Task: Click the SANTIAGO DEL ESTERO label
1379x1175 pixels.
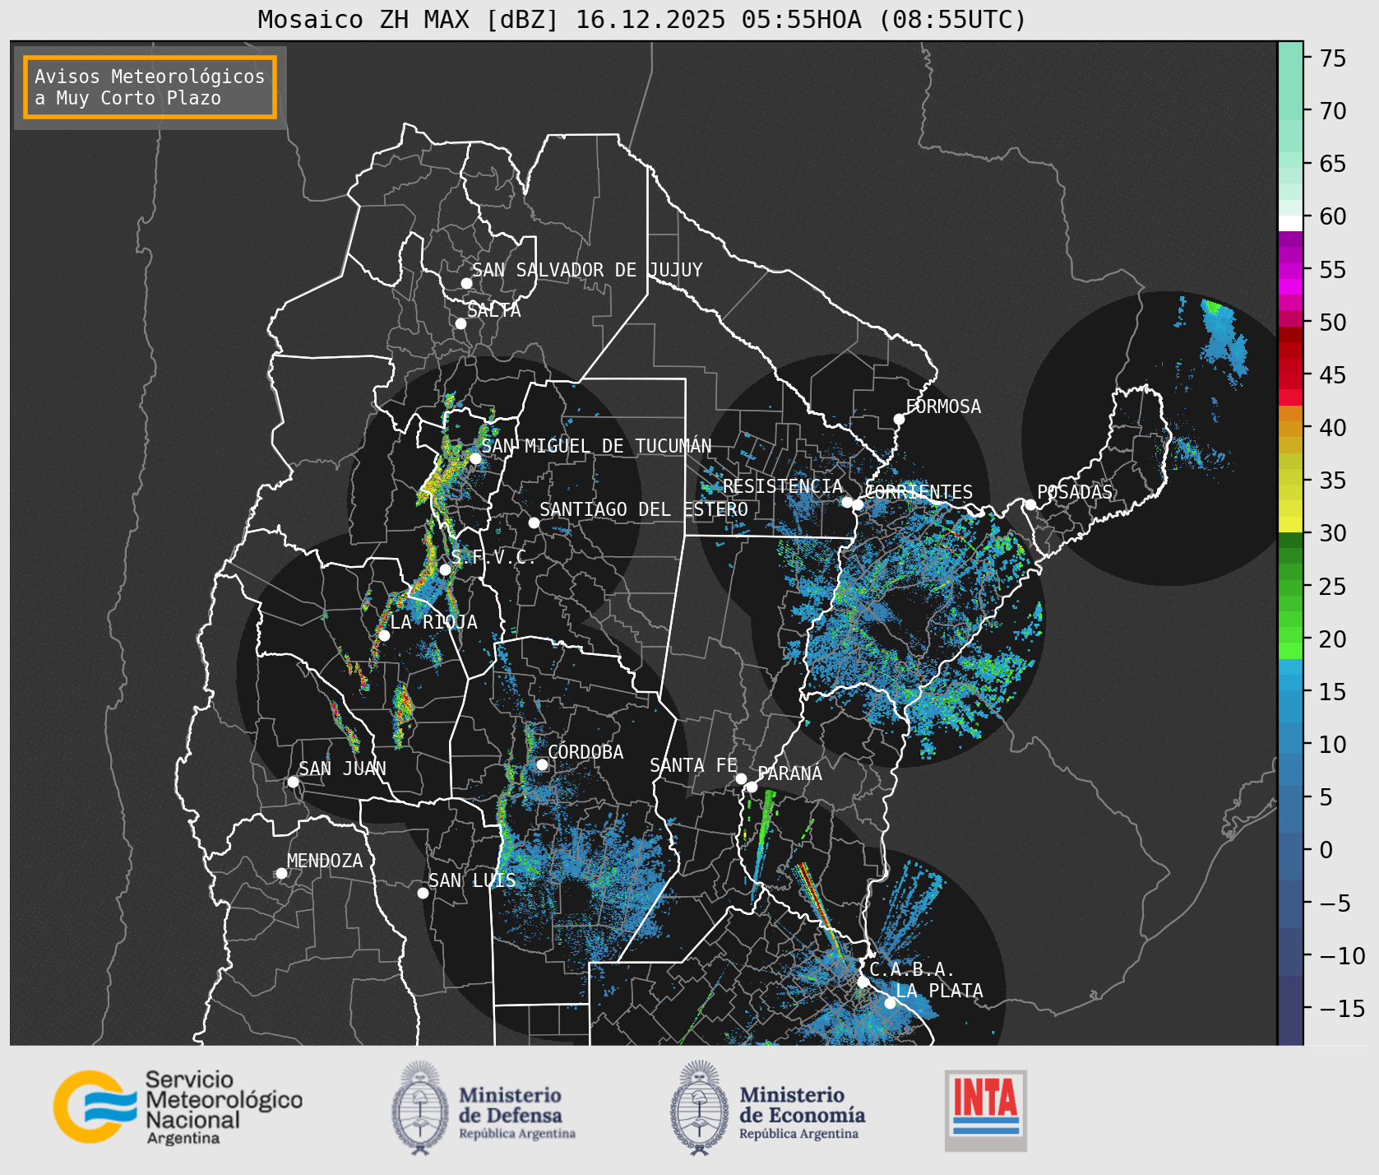Action: click(x=644, y=509)
